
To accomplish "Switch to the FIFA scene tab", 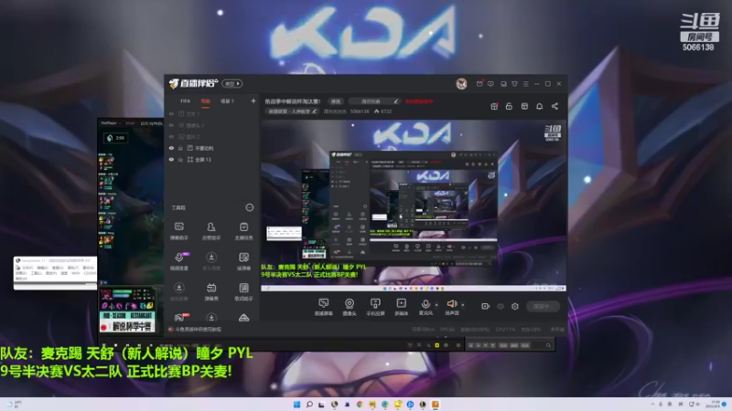I will 186,101.
